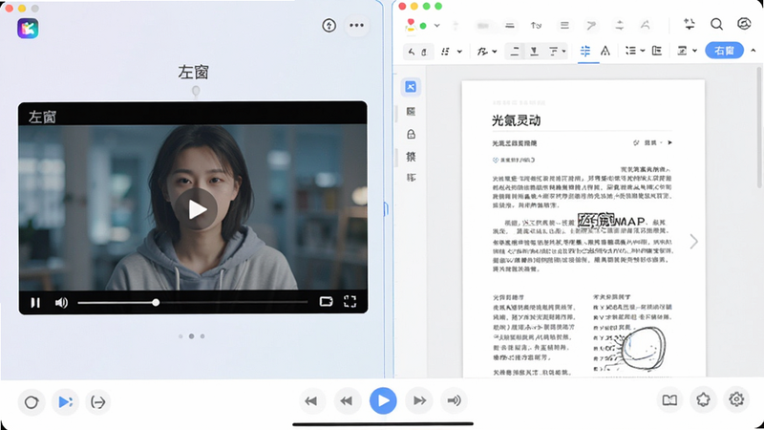Click the pin marker below 左窗 title

196,91
